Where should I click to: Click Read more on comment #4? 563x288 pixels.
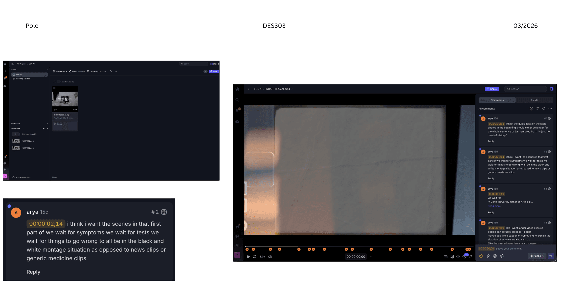click(494, 206)
